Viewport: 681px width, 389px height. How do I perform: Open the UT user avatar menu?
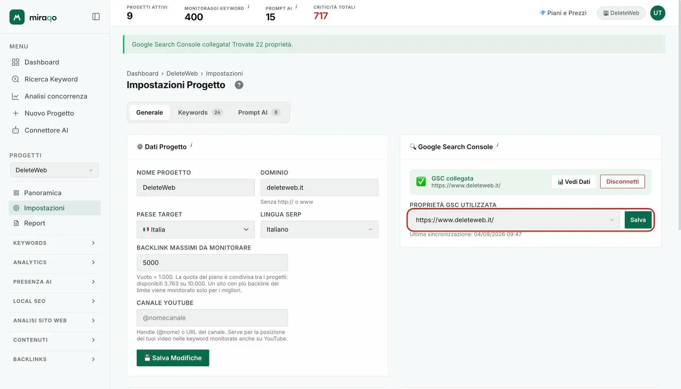(x=657, y=13)
